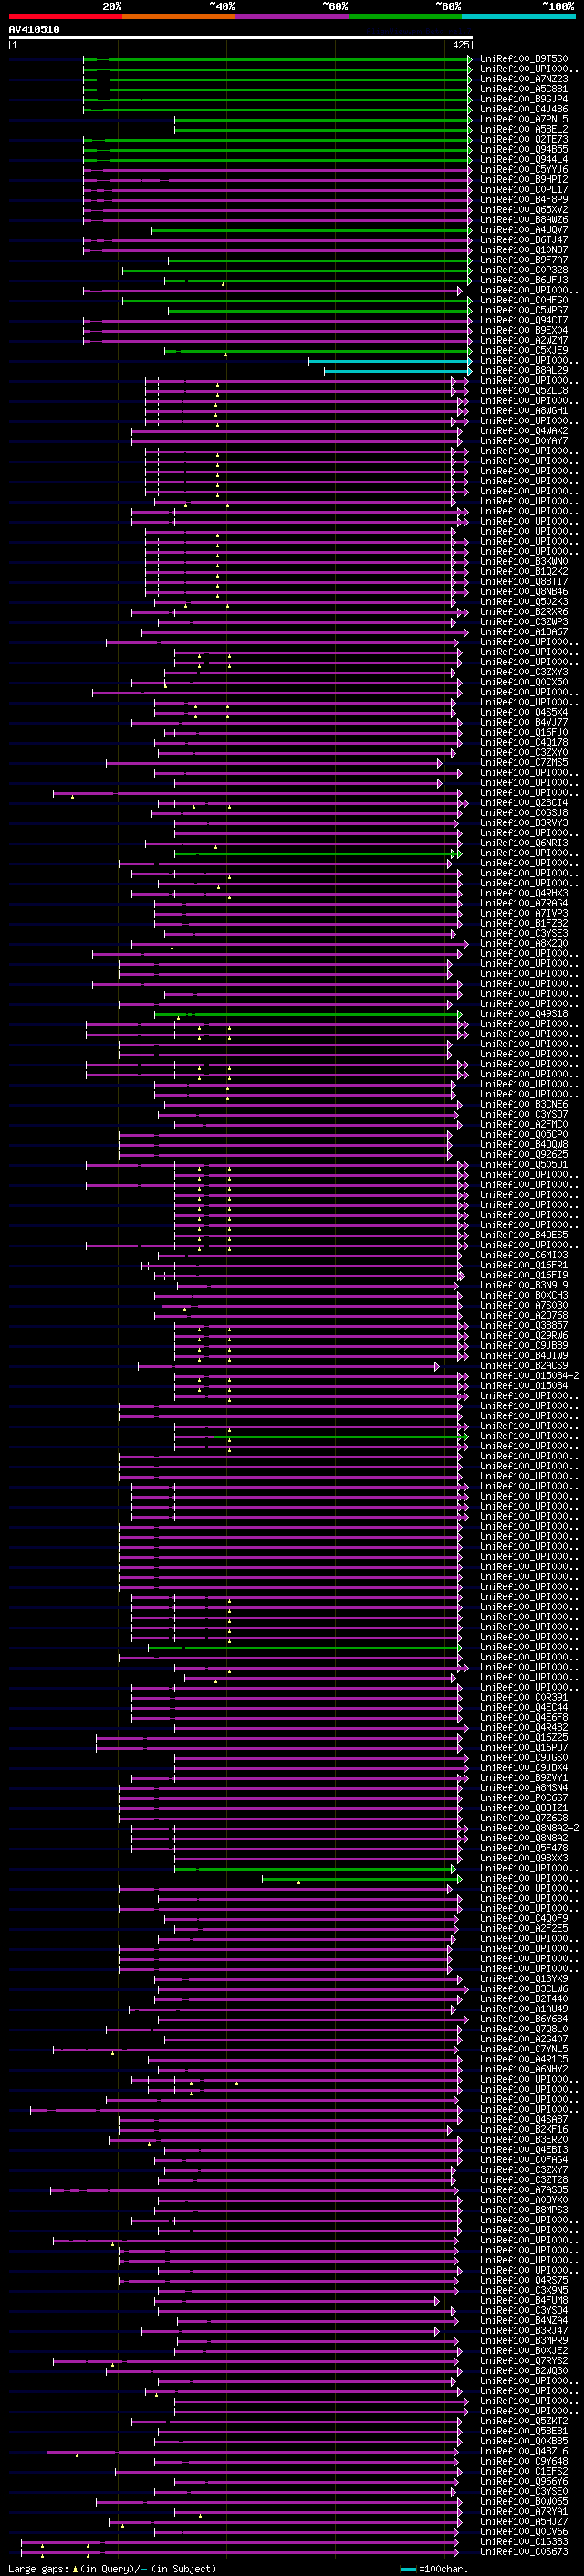The width and height of the screenshot is (584, 2576).
Task: Click the UniRef100_A2G407 label
Action: pos(524,2039)
